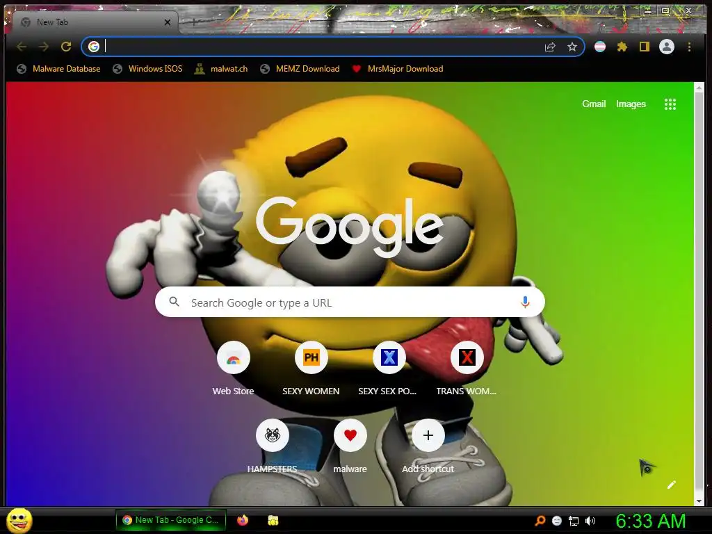Image resolution: width=712 pixels, height=534 pixels.
Task: Share this page via share icon
Action: click(550, 47)
